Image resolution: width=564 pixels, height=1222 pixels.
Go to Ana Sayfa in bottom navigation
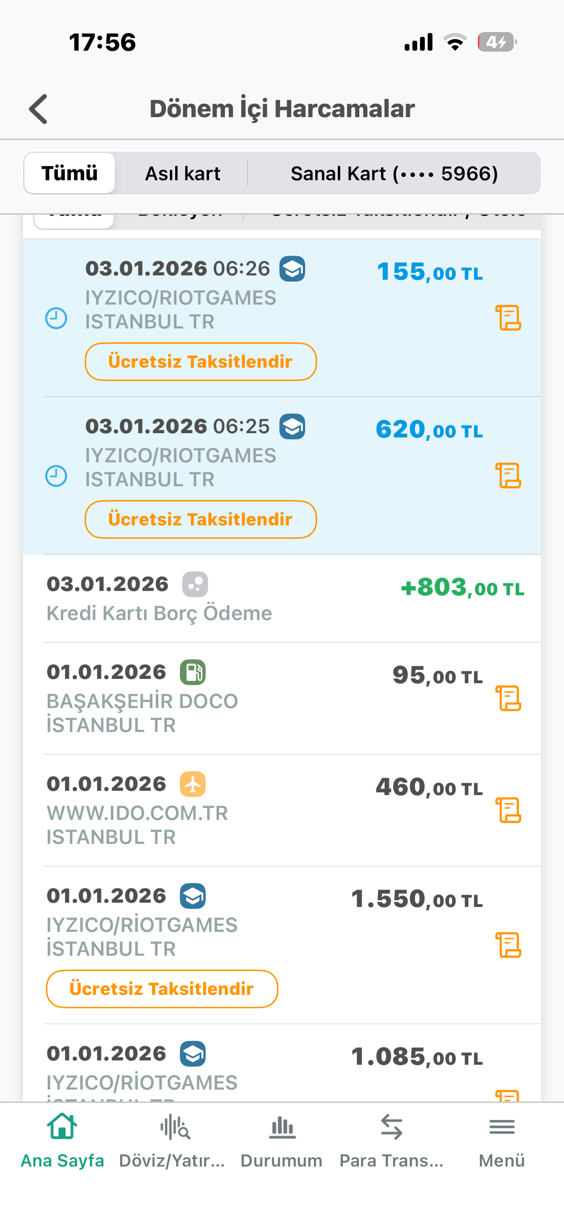(63, 1141)
